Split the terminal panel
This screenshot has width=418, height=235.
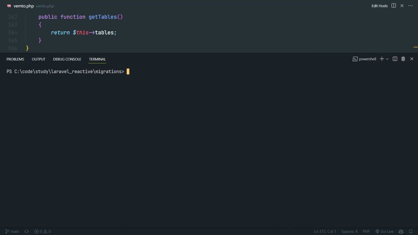(395, 59)
